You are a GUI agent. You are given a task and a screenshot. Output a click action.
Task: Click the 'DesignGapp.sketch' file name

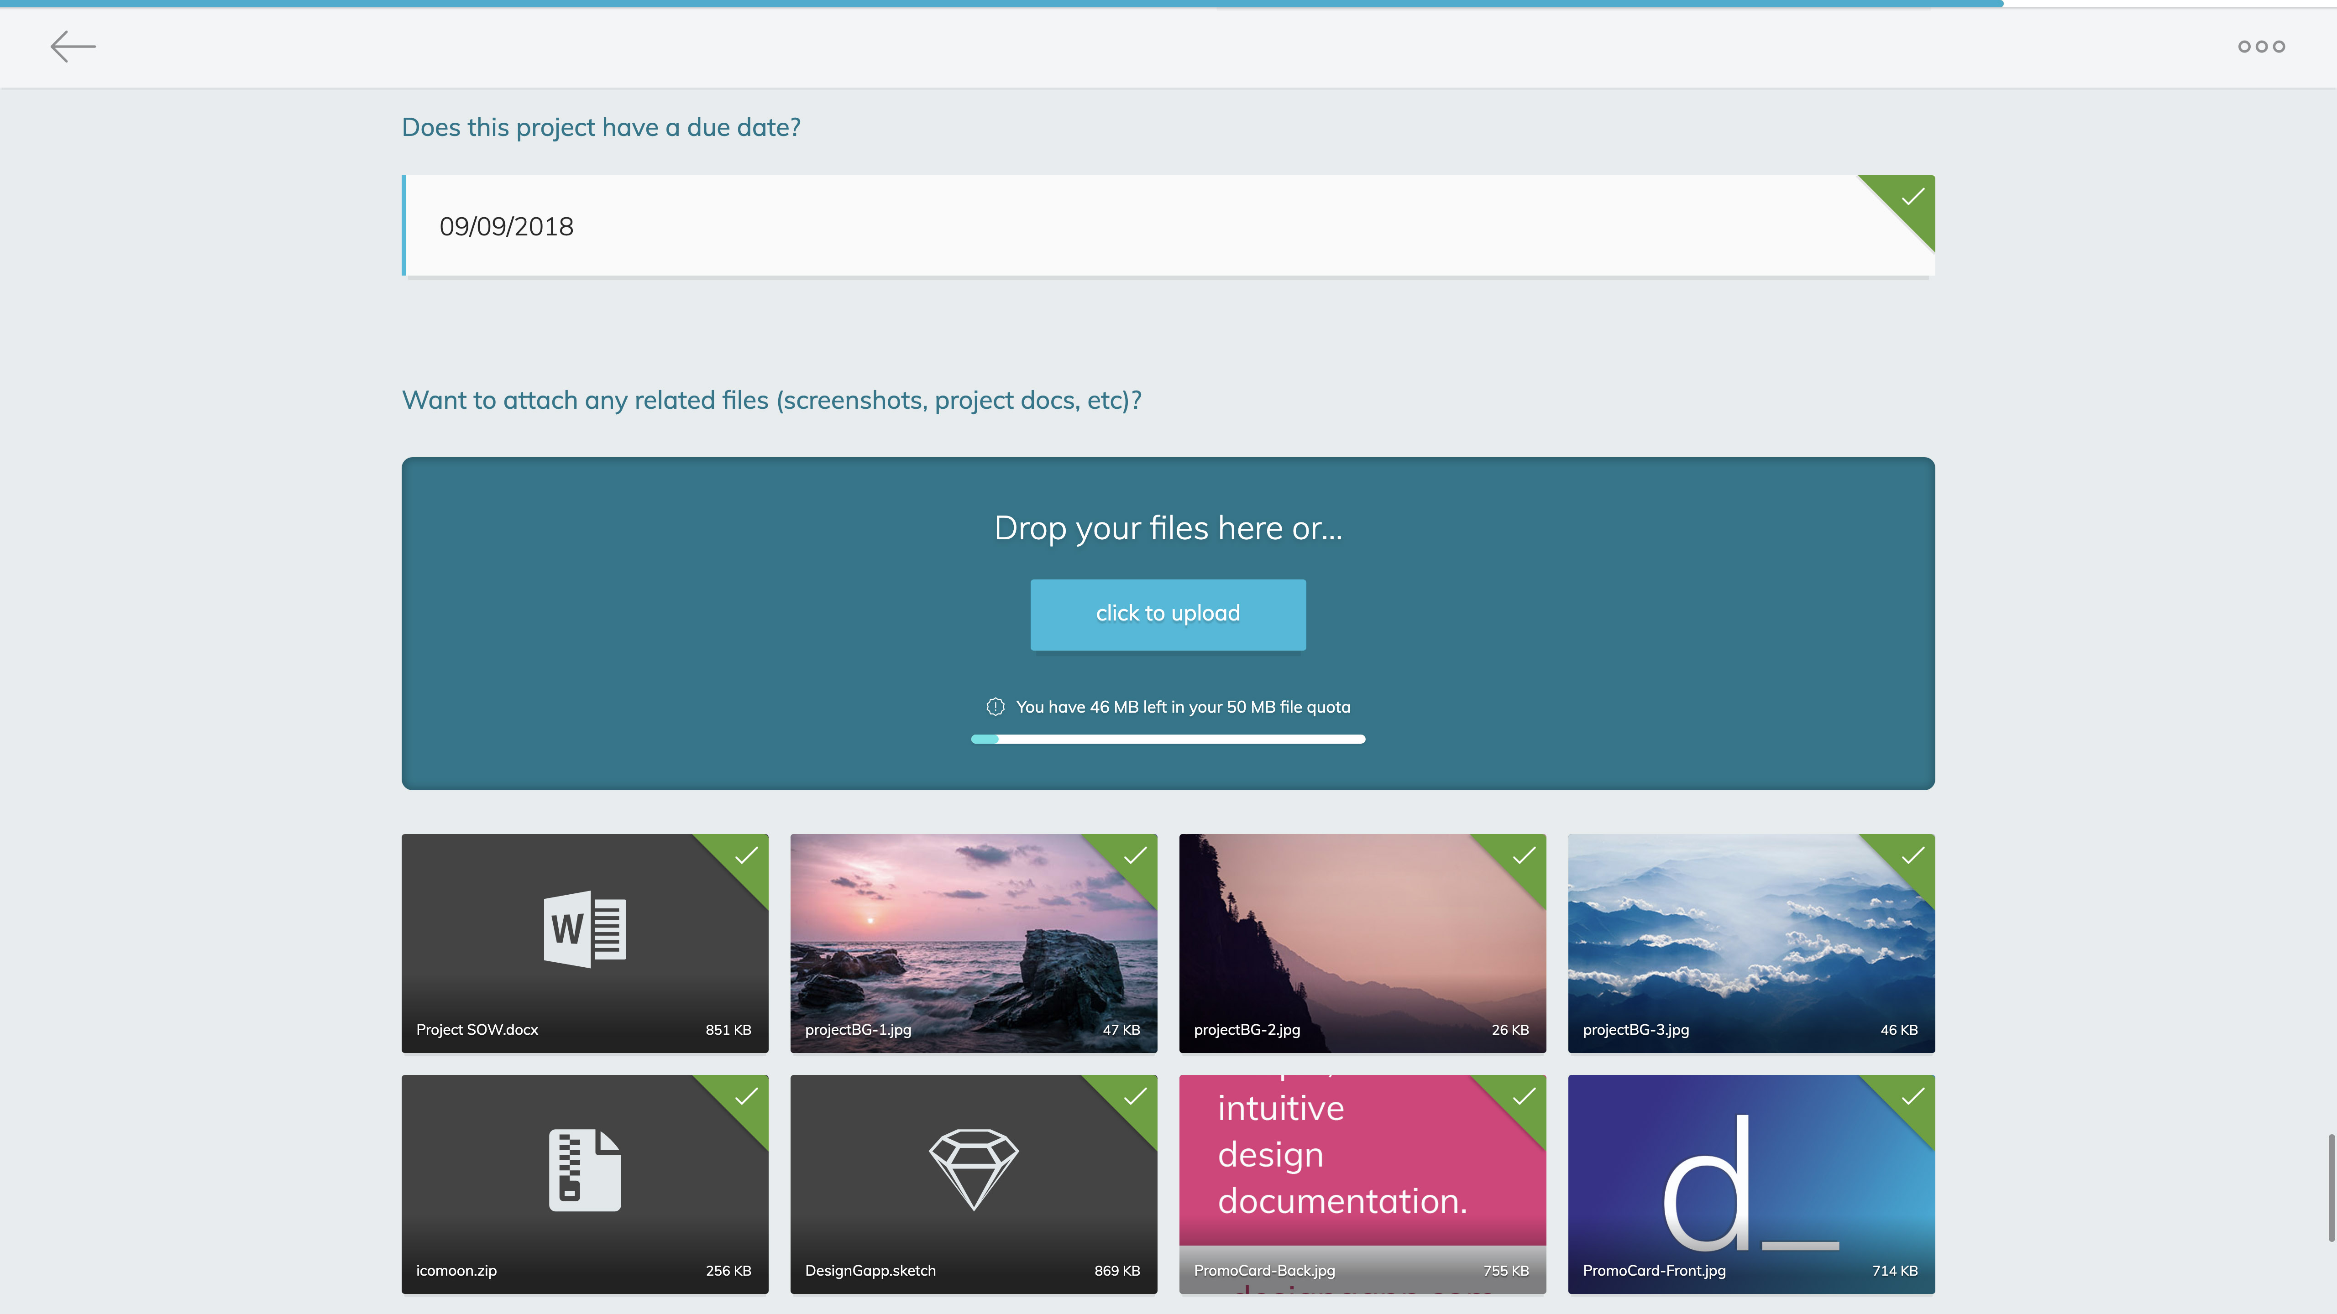point(870,1272)
